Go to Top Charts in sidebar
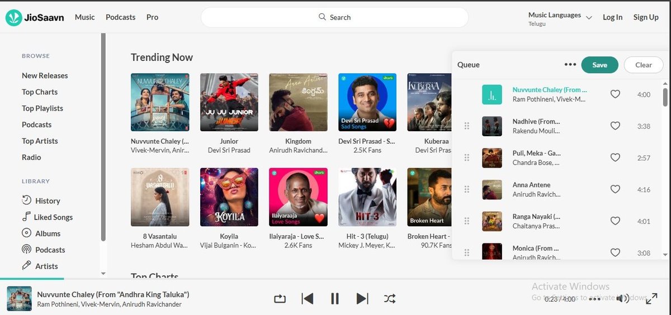 (x=40, y=92)
